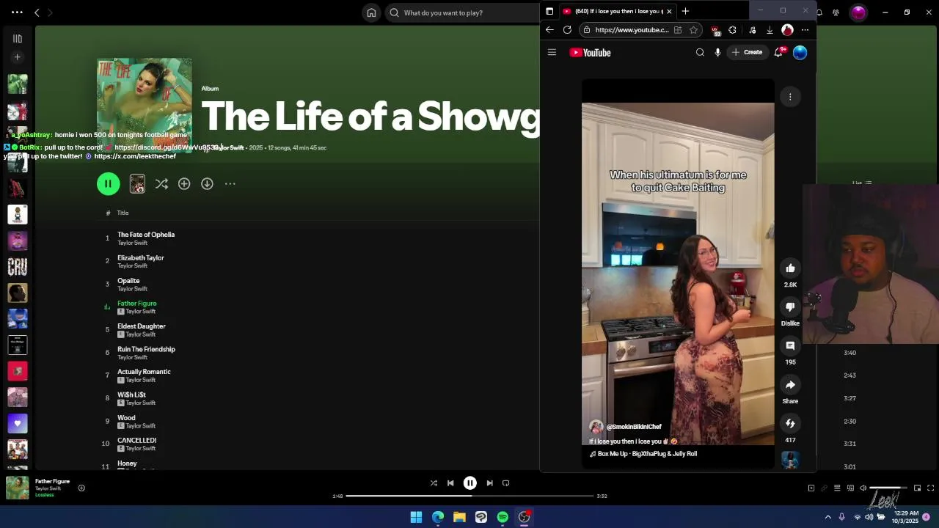Select the Wood track

(x=126, y=418)
